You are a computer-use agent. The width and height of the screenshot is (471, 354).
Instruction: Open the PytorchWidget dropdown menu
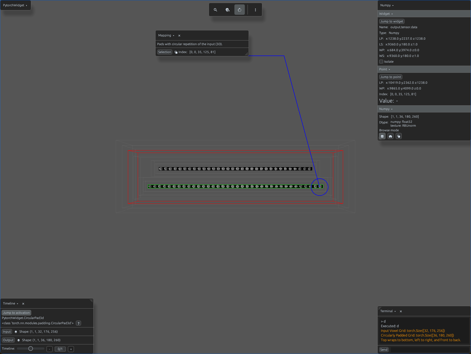point(15,5)
